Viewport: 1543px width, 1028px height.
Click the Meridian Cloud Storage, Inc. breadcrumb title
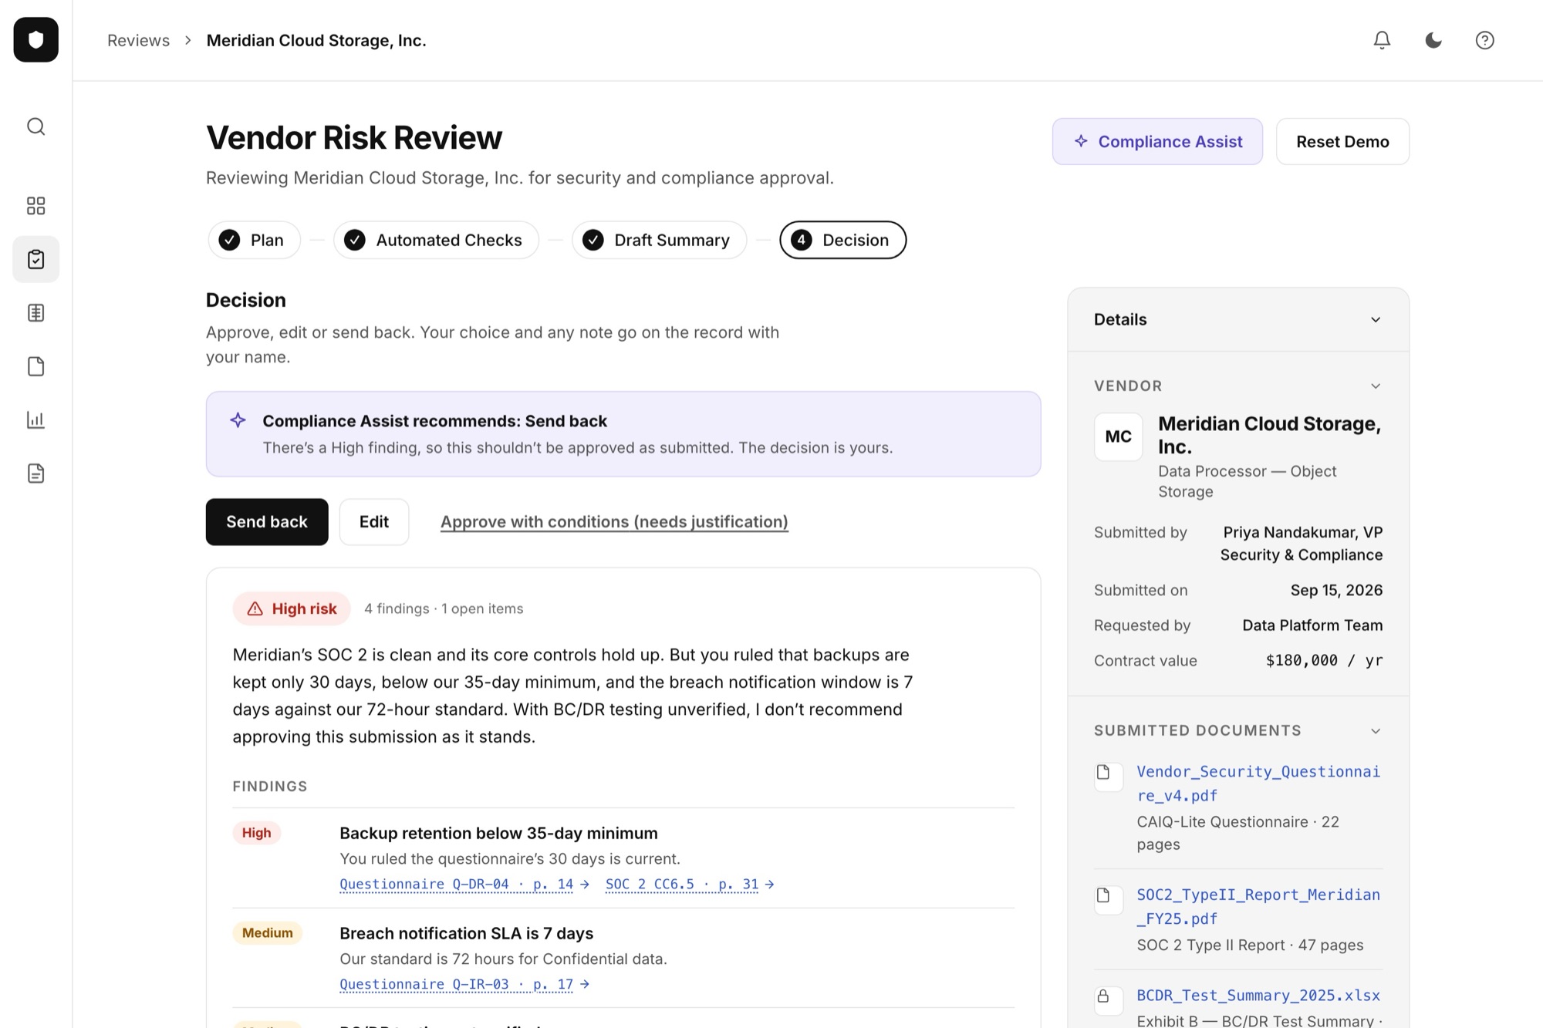coord(316,40)
